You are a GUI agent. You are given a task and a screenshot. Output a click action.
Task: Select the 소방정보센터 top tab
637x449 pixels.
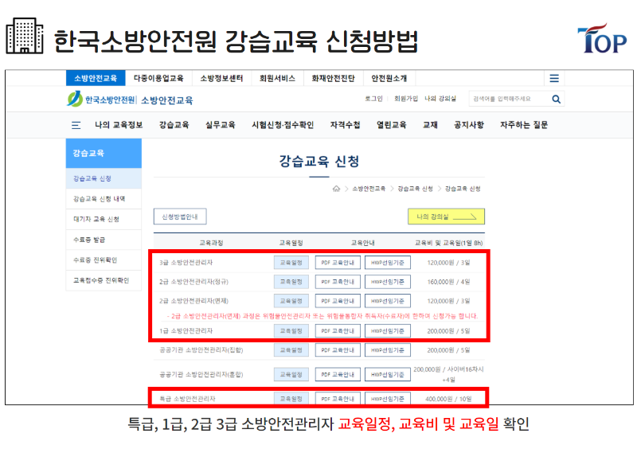(221, 78)
